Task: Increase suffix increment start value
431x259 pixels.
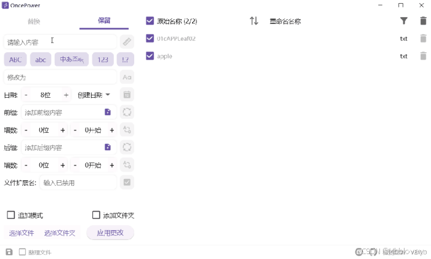Action: coord(112,165)
